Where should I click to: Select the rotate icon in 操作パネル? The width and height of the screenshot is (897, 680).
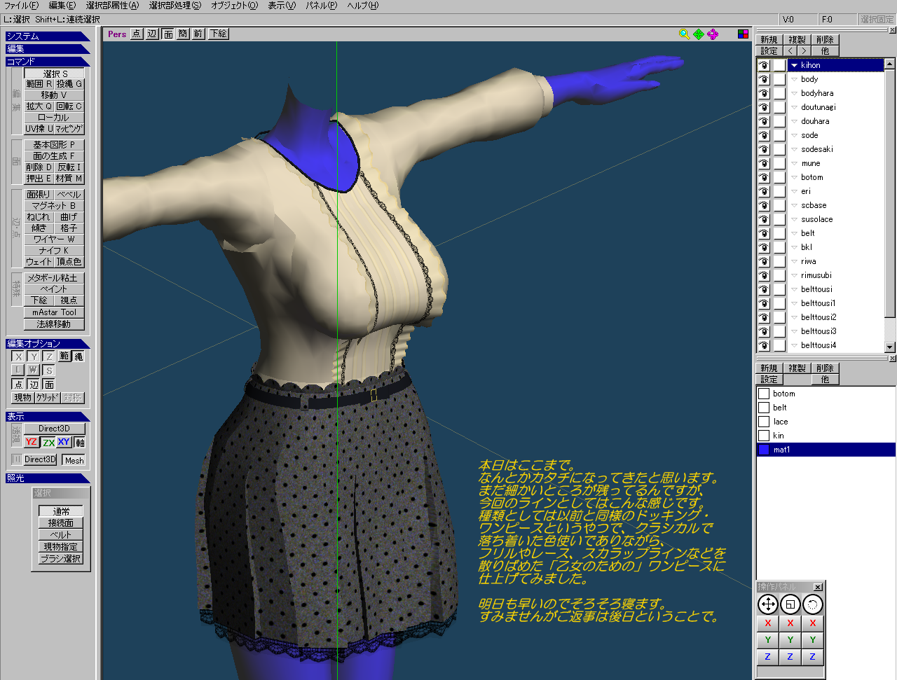(812, 604)
